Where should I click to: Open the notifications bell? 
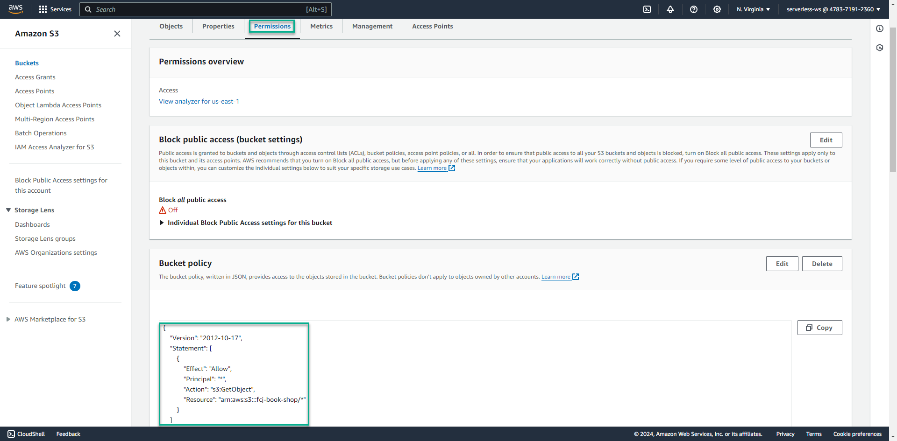[x=670, y=9]
